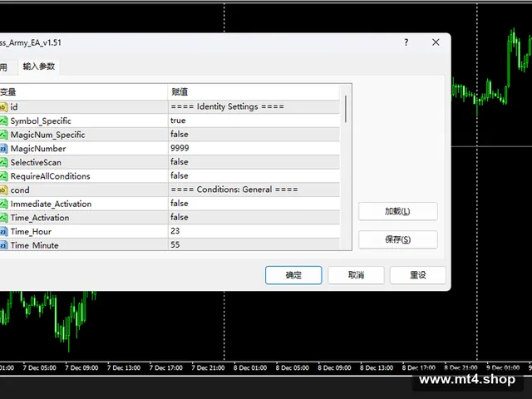Click the 重设 reset button
This screenshot has height=399, width=532.
417,275
